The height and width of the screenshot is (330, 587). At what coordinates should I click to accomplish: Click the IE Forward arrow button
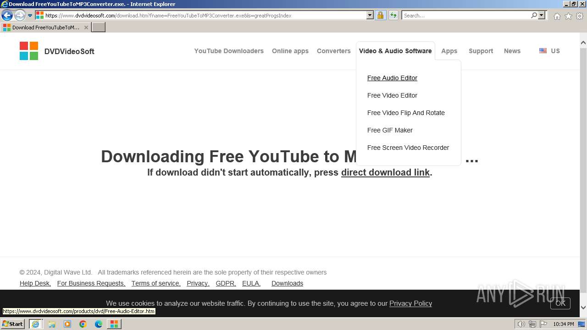20,15
